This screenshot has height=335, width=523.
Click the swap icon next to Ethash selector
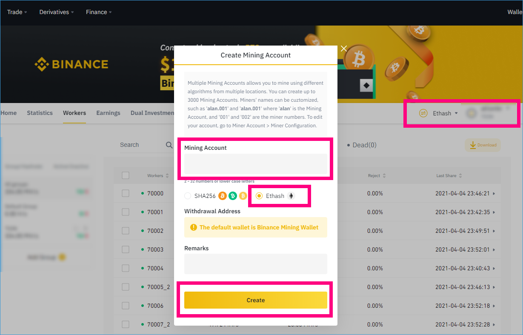tap(423, 113)
